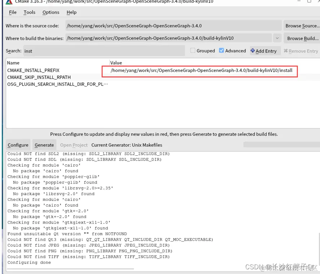Select the CMAKE_SKIP_INSTALL_RPATH entry
The height and width of the screenshot is (274, 320).
39,77
